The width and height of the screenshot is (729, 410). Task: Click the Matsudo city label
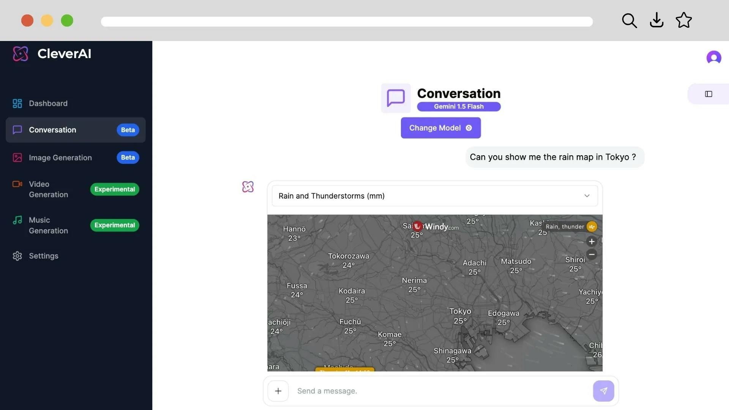516,262
